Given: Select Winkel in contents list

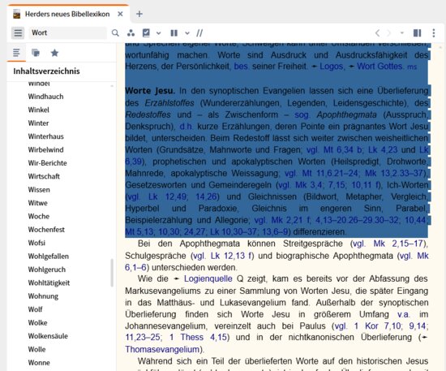Looking at the screenshot, I should click(38, 110).
